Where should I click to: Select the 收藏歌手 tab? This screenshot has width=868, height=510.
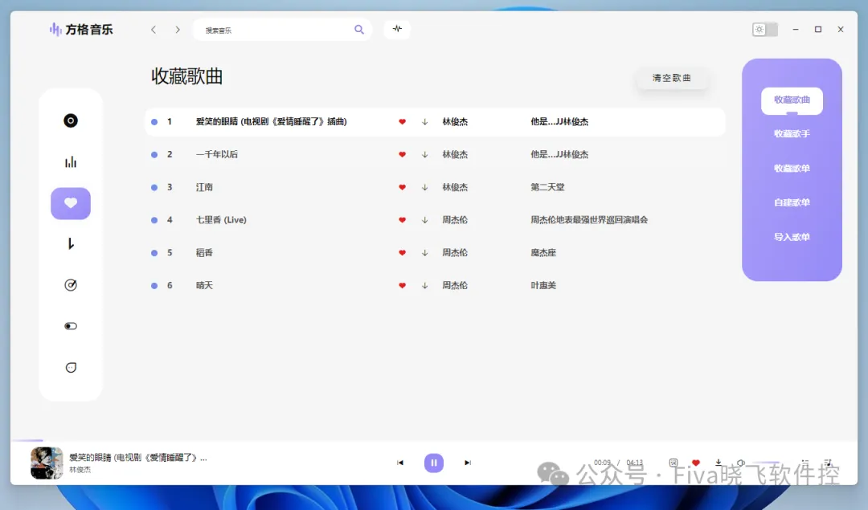(x=792, y=134)
